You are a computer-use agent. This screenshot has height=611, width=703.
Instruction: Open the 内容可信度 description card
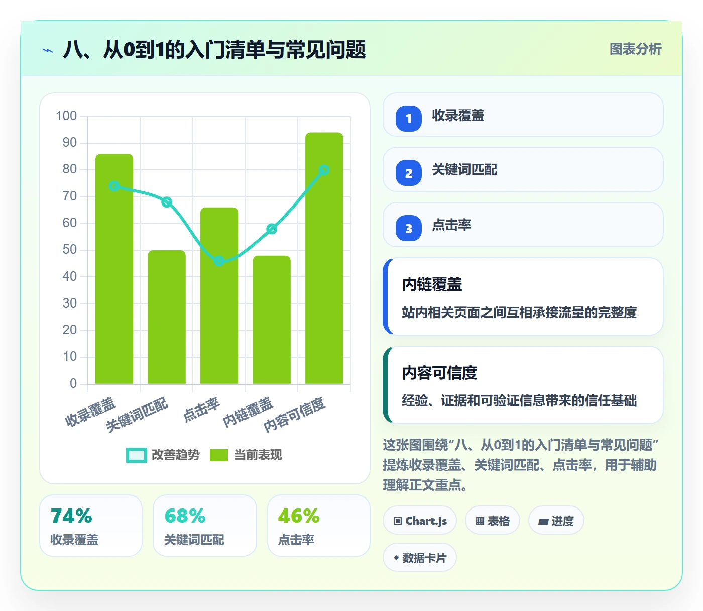tap(523, 385)
